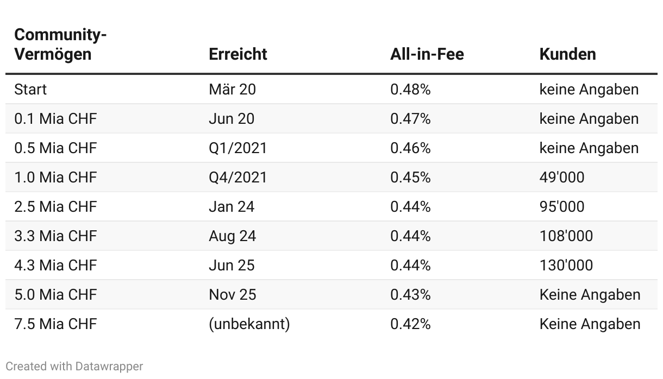Select the Erreicht column header
This screenshot has height=379, width=663.
[238, 54]
